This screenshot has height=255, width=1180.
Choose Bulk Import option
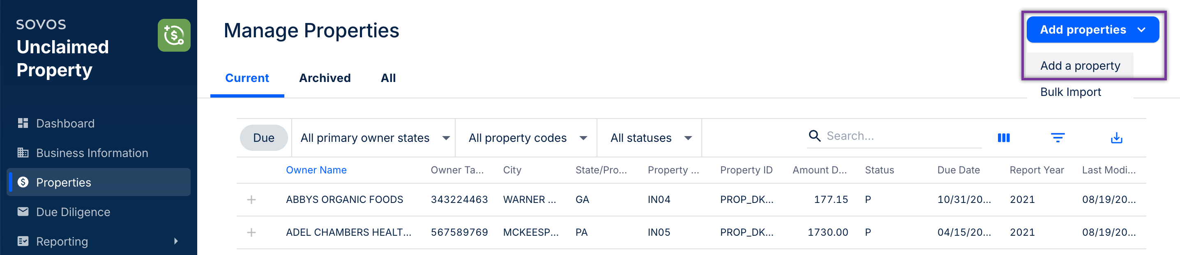point(1070,92)
